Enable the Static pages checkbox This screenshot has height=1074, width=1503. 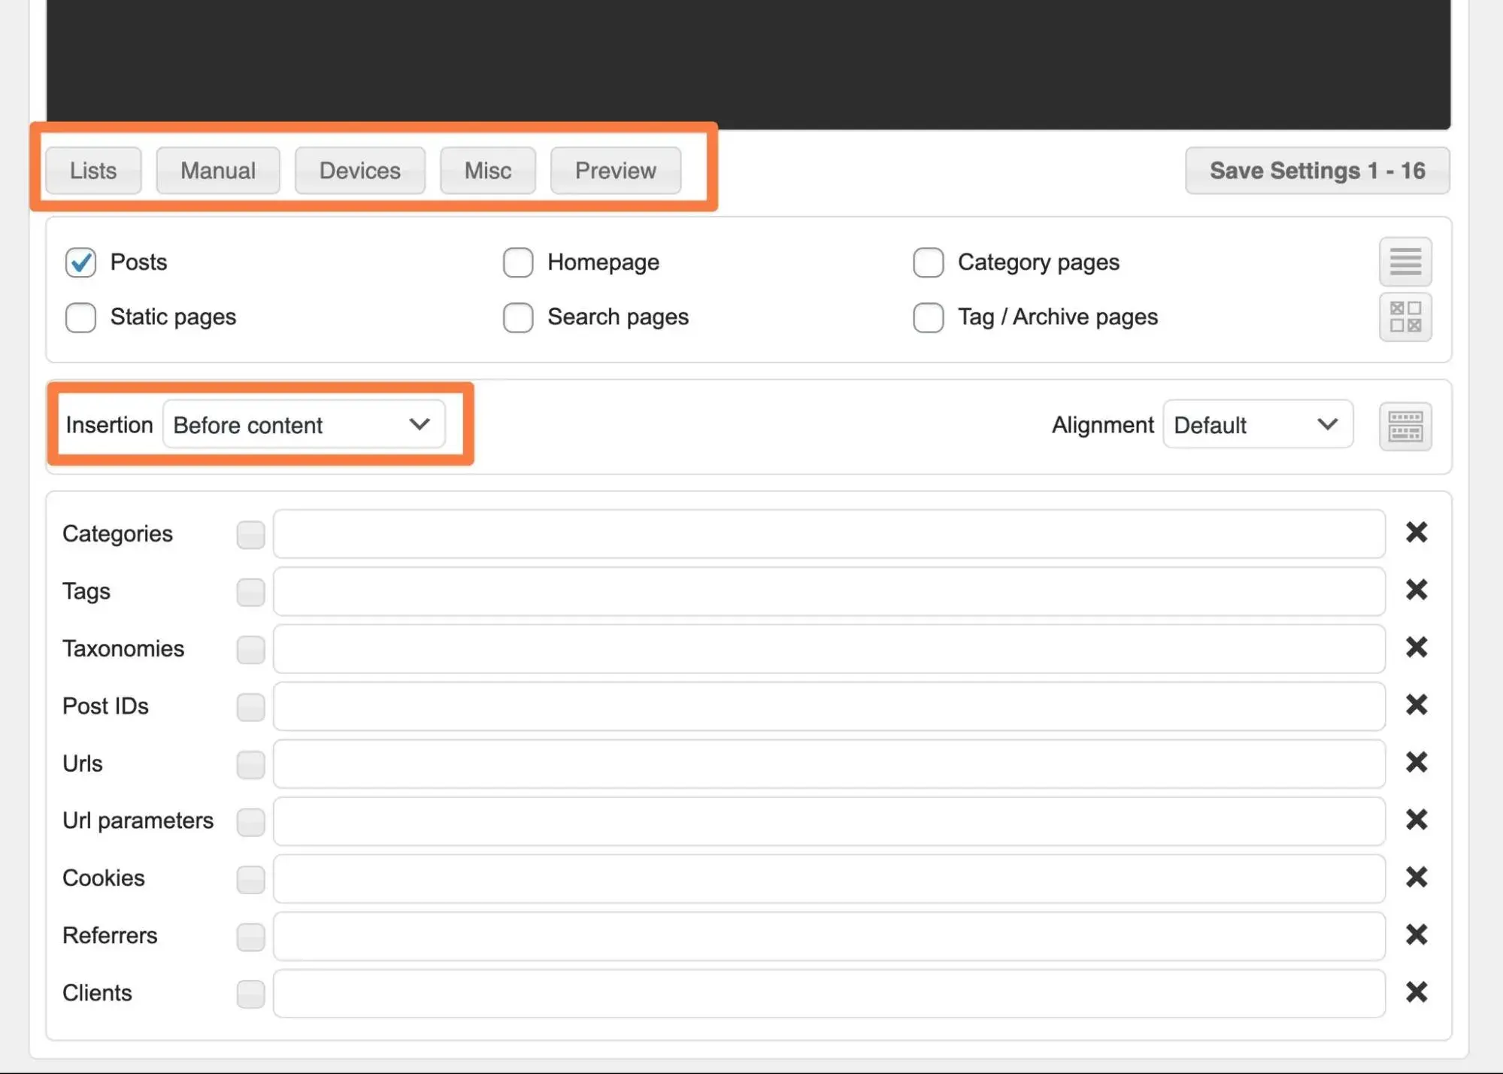click(x=81, y=316)
